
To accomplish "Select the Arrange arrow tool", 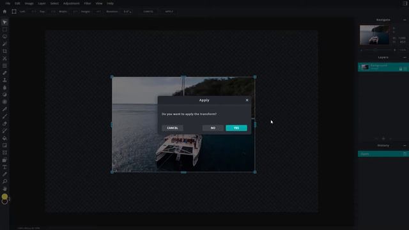I will 4,22.
